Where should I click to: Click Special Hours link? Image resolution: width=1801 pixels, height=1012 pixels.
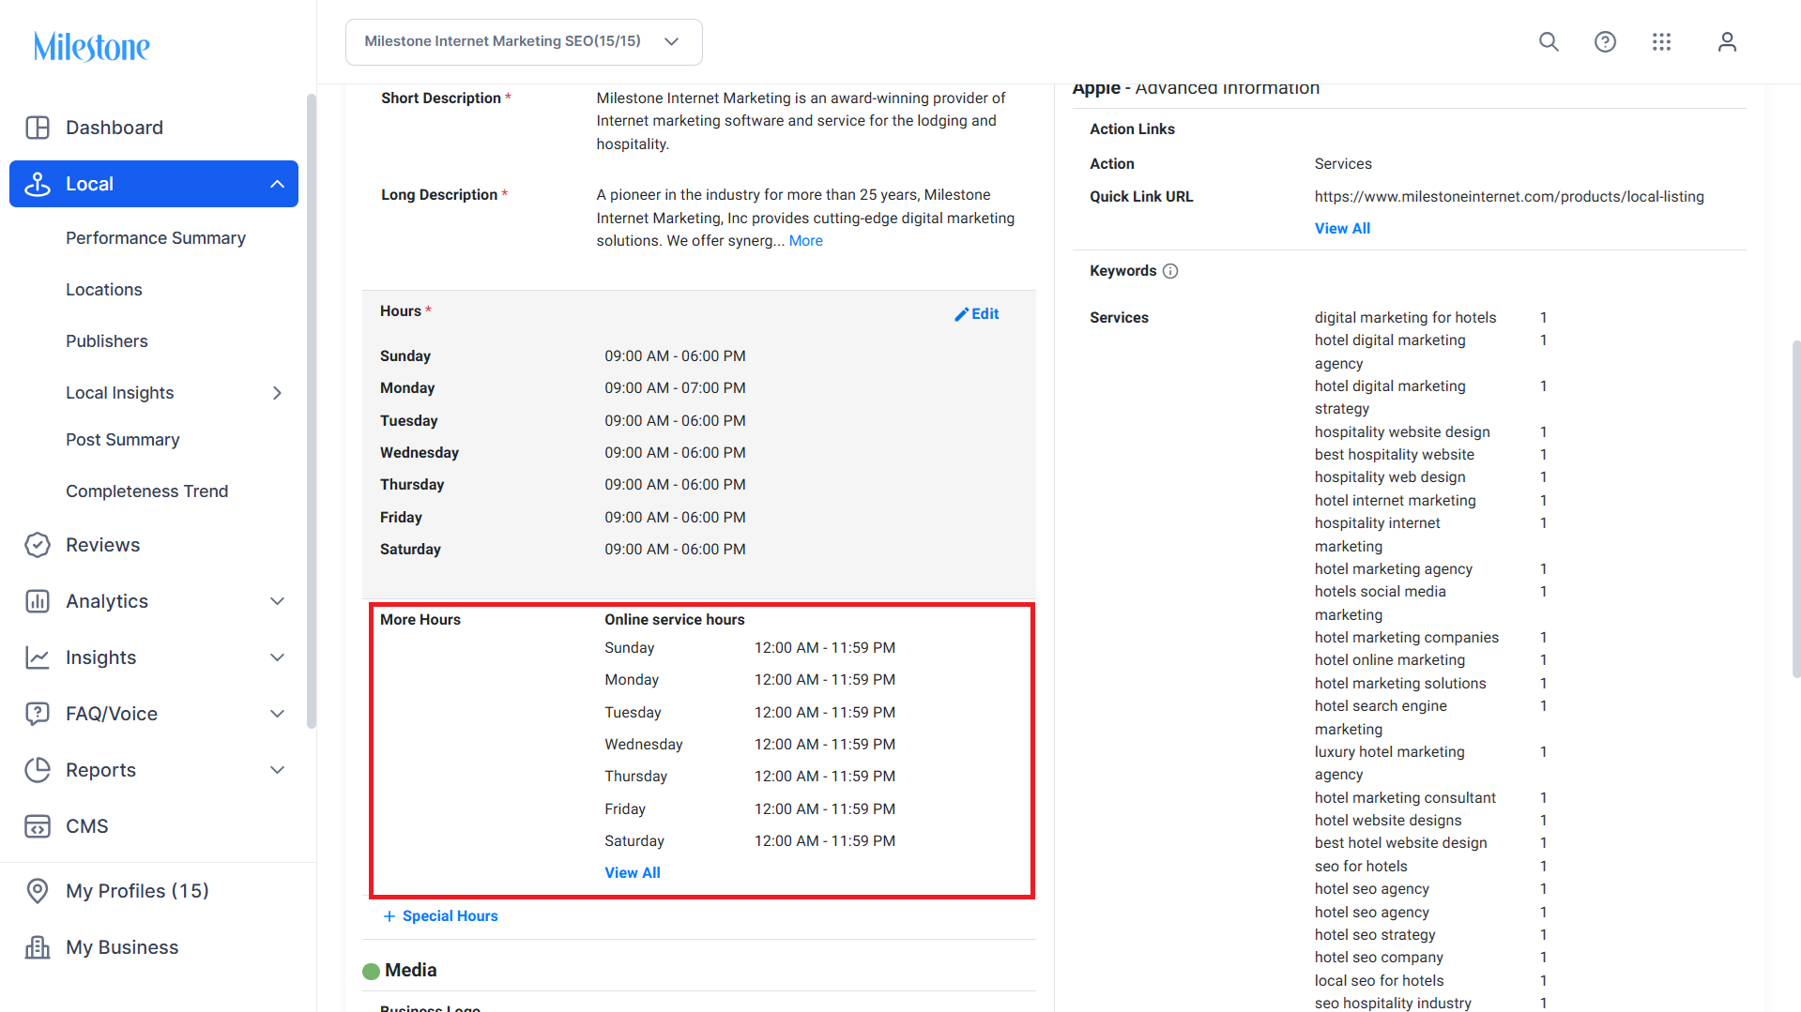pyautogui.click(x=450, y=916)
